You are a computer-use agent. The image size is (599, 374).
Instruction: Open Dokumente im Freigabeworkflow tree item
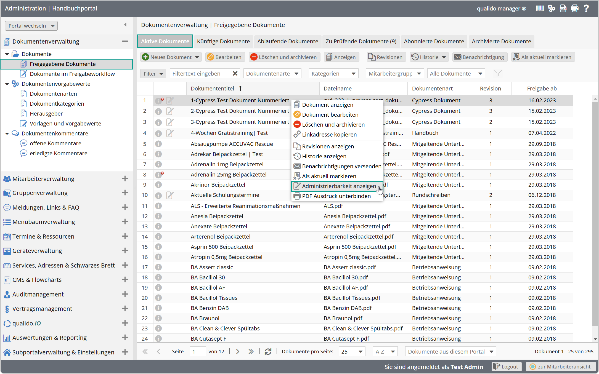pos(72,74)
